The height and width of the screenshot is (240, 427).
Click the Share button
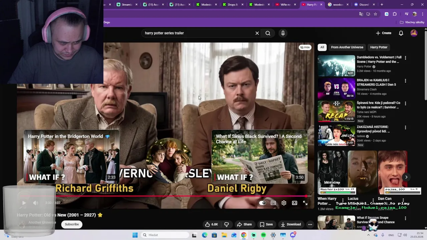tap(244, 224)
